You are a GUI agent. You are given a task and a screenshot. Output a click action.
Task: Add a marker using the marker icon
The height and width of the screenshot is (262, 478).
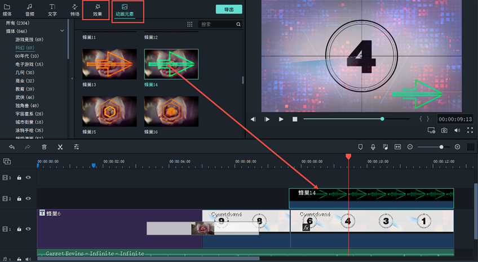click(x=360, y=147)
